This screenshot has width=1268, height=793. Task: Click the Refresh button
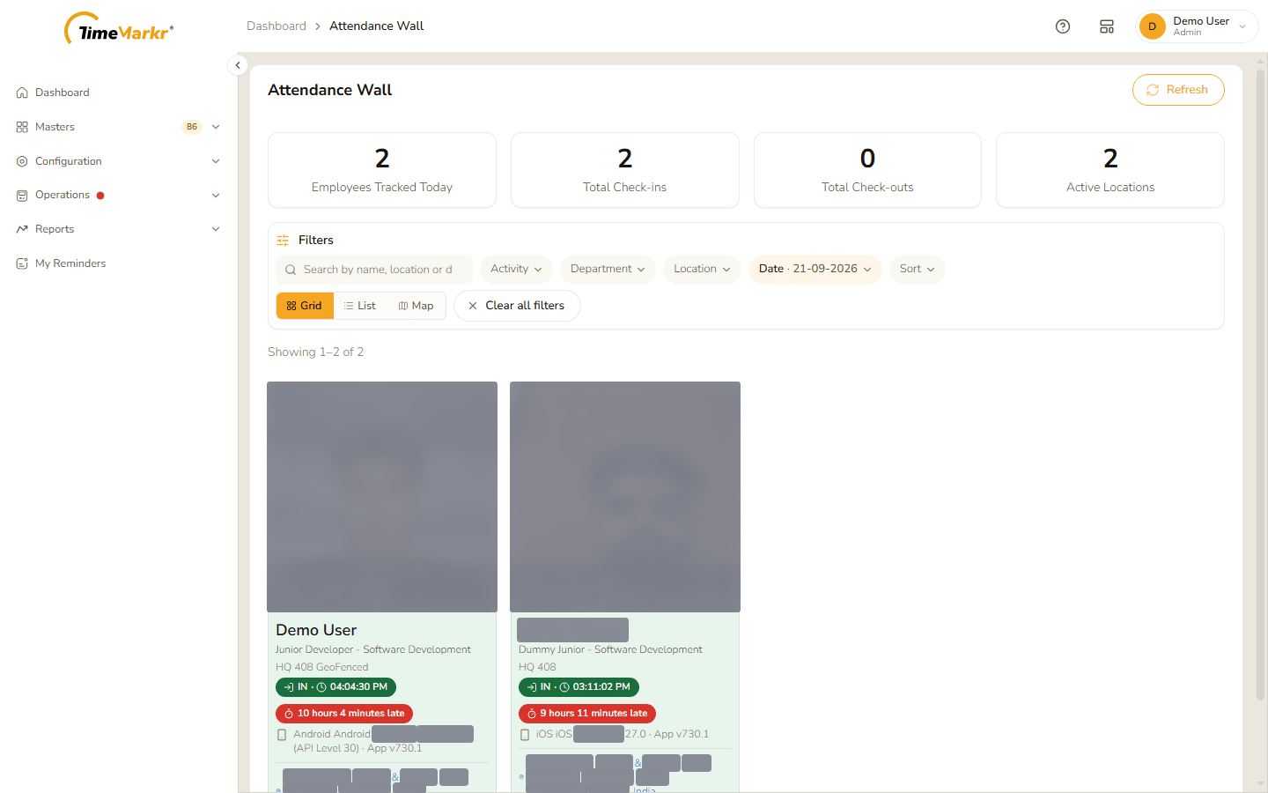point(1178,90)
